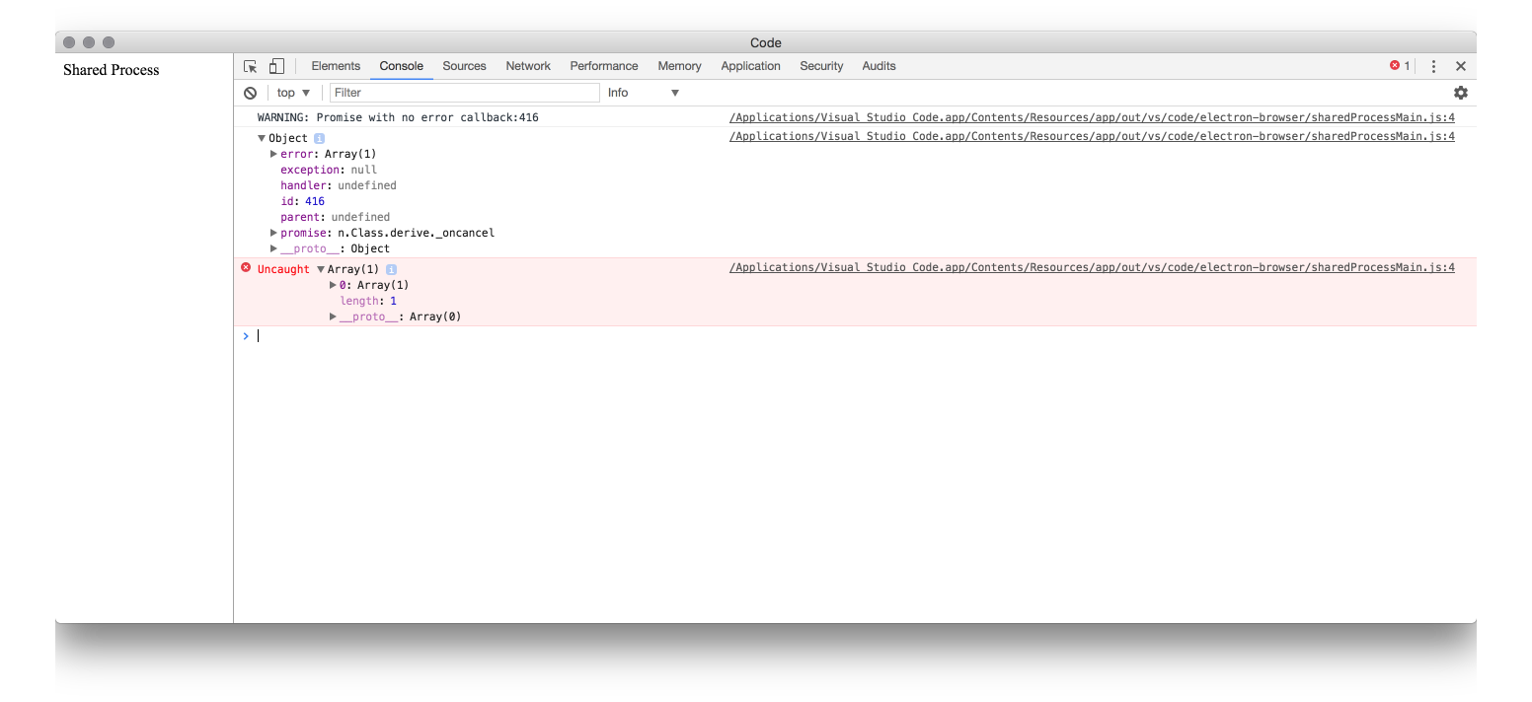Open the DevTools settings gear

(1460, 92)
